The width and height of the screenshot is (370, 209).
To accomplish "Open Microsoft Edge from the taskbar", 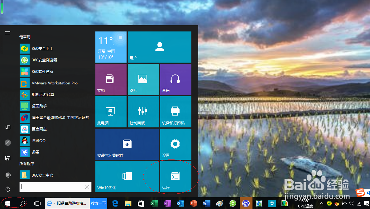I will tap(115, 203).
